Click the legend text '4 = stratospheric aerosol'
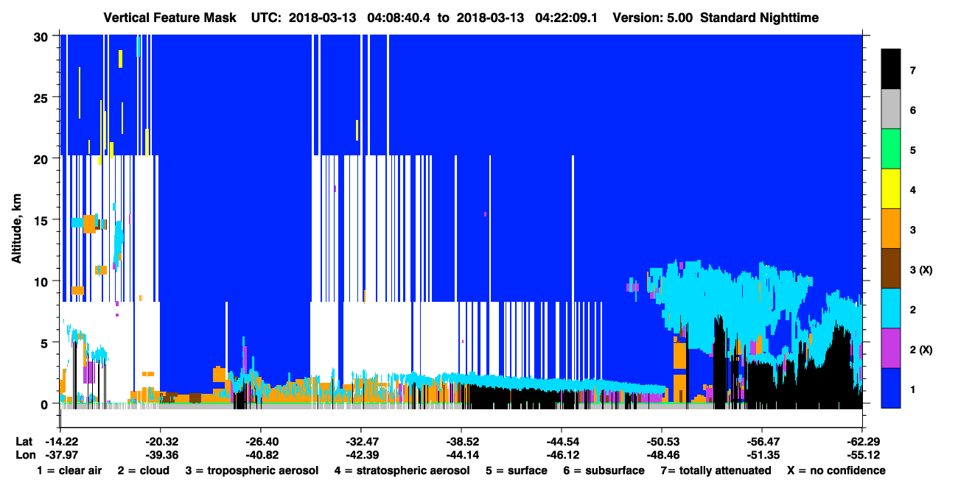The image size is (958, 491). coord(402,470)
